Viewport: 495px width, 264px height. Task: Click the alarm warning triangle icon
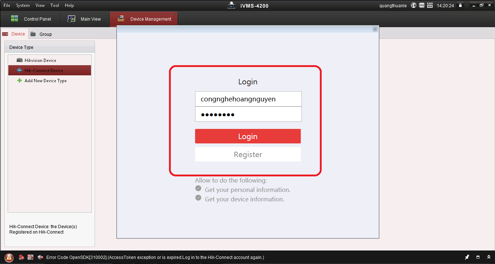(x=9, y=257)
